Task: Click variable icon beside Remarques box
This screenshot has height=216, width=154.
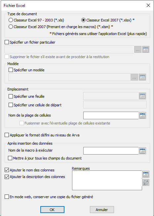Action: [146, 174]
